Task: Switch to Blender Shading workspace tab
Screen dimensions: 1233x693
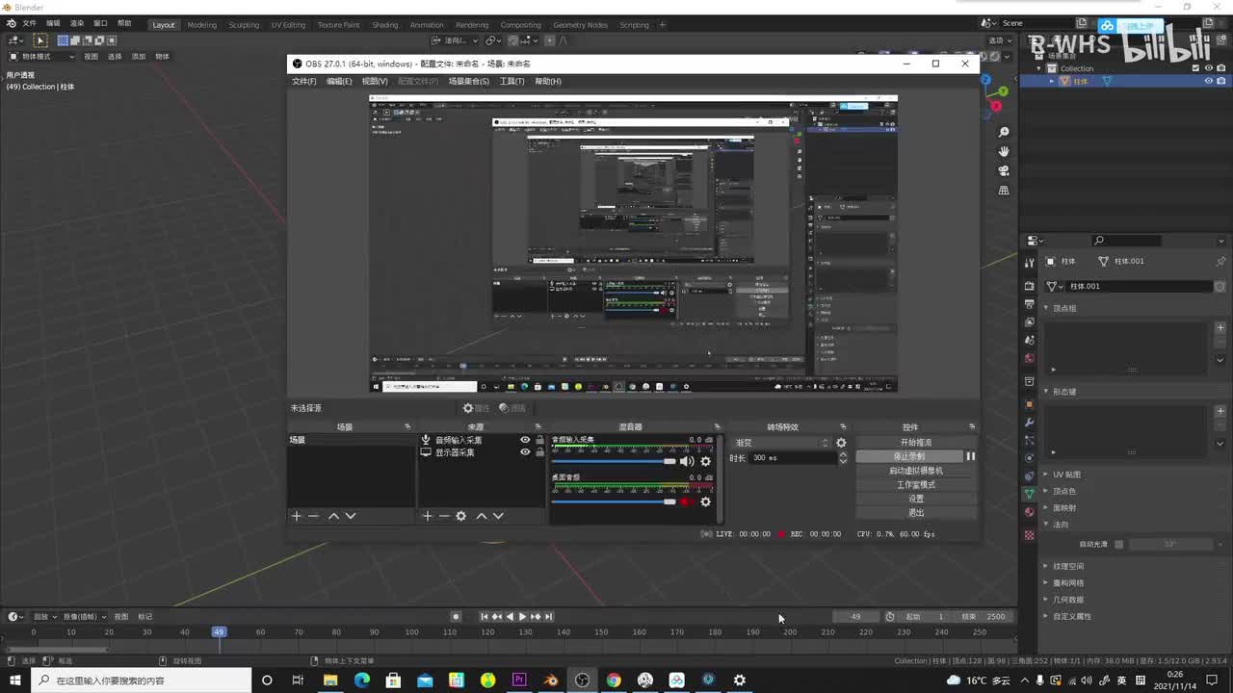Action: tap(384, 25)
